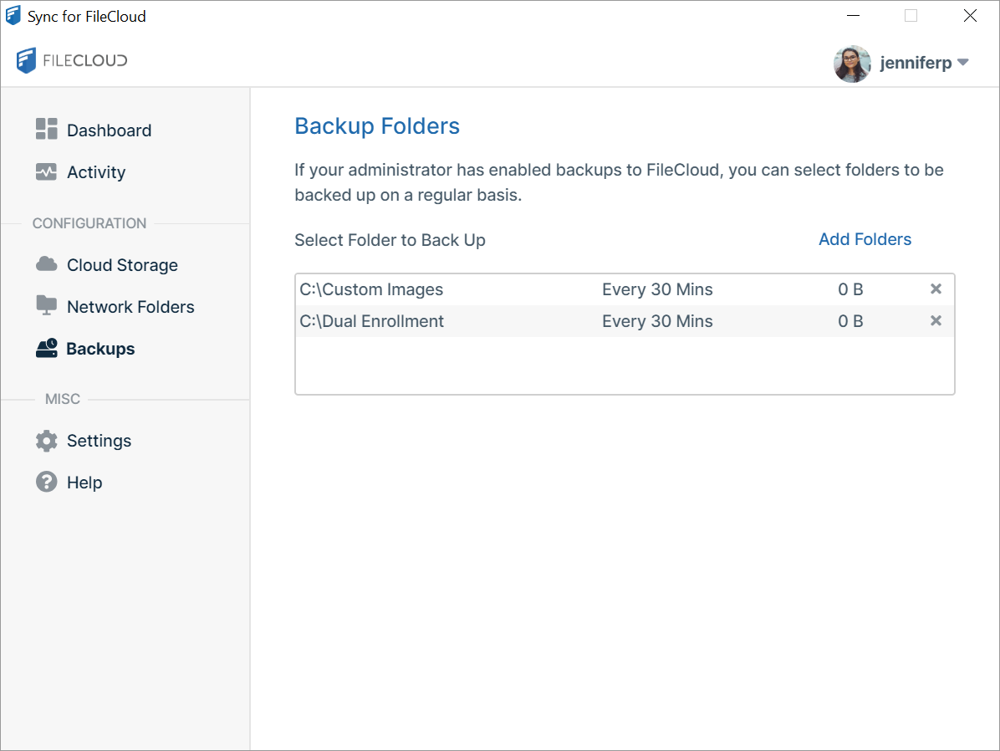The width and height of the screenshot is (1000, 751).
Task: Select the C:\Custom Images row
Action: click(x=372, y=289)
